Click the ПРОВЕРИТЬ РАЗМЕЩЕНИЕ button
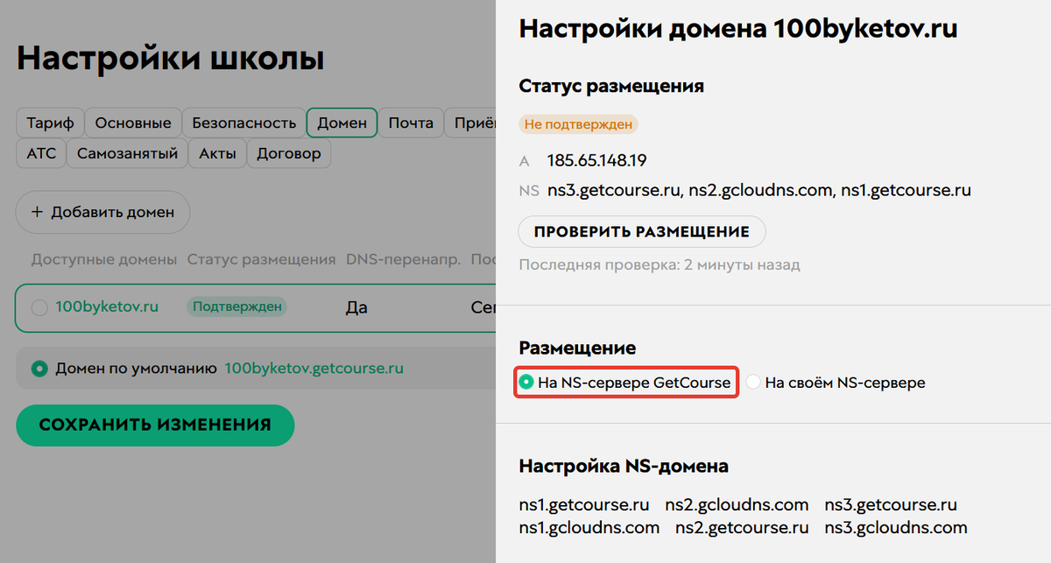This screenshot has width=1051, height=563. [642, 232]
